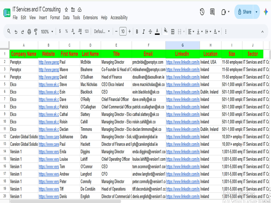Screen dimensions: 271x203
Task: Toggle strikethrough formatting
Action: (x=150, y=32)
